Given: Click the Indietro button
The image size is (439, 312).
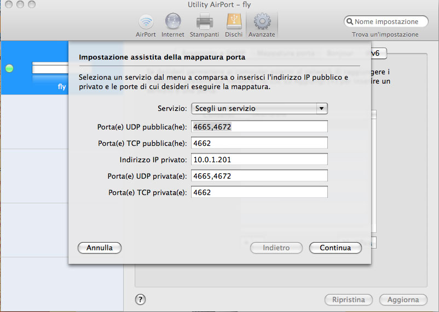Looking at the screenshot, I should coord(276,248).
